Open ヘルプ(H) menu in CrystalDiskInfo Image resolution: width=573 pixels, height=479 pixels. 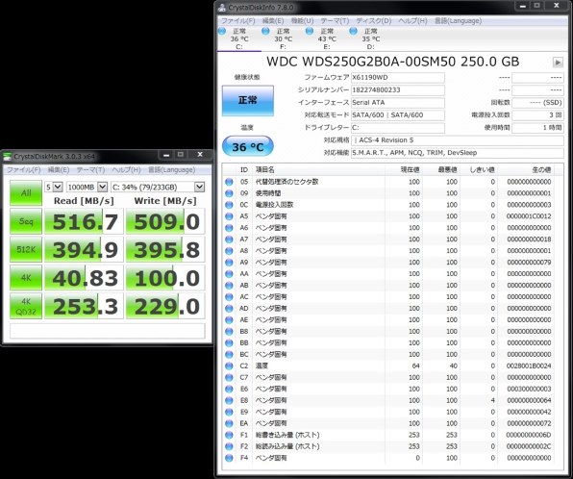click(x=412, y=21)
